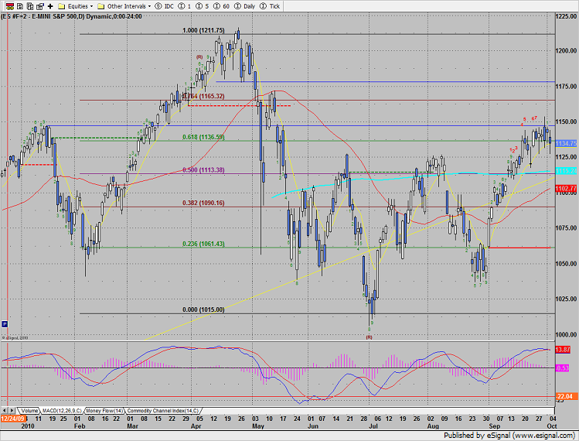The height and width of the screenshot is (441, 579).
Task: Click the fourth toolbar icon with windows
Action: point(40,6)
